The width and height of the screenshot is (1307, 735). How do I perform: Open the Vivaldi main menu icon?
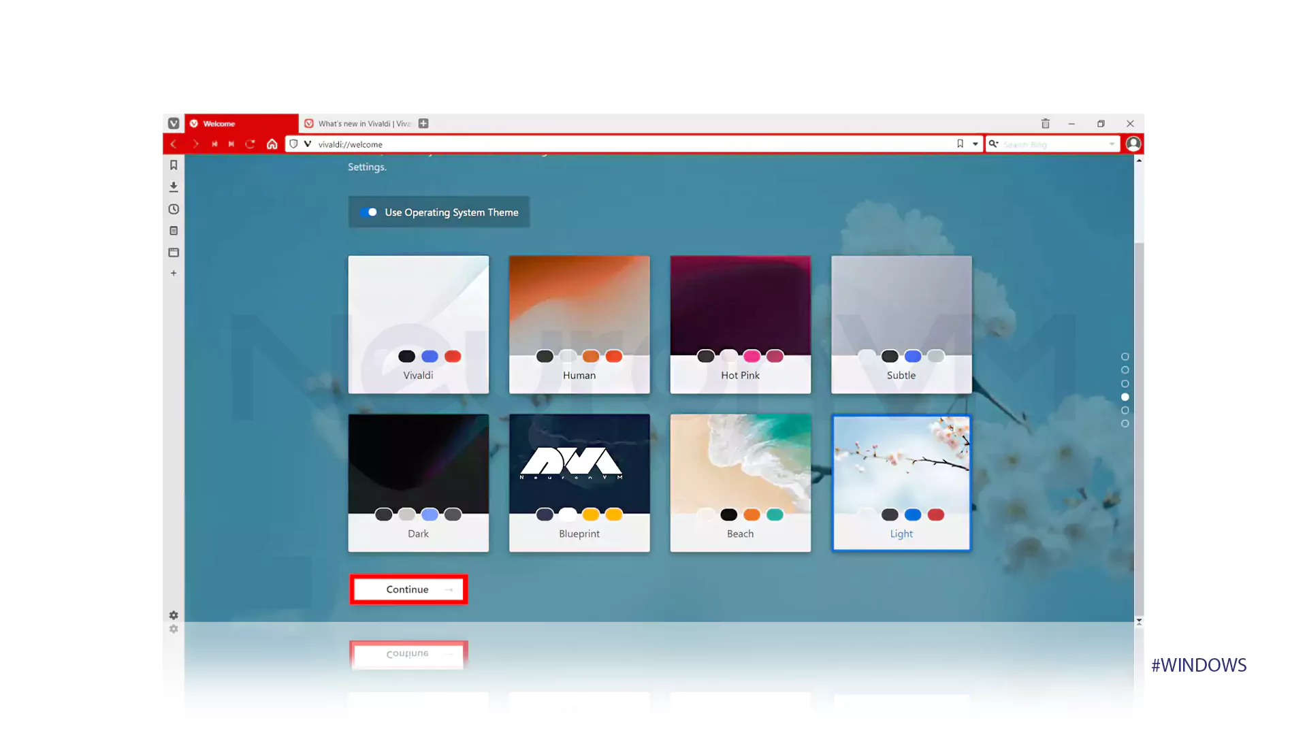pyautogui.click(x=174, y=123)
